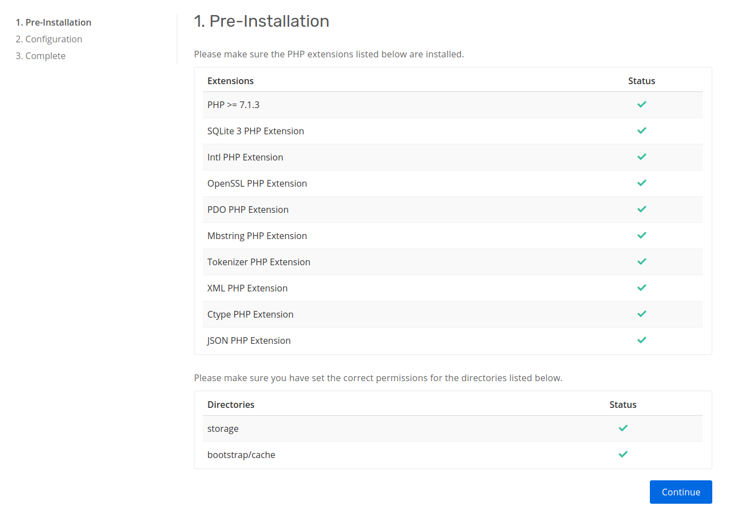Viewport: 729px width, 521px height.
Task: Click the OpenSSL PHP Extension checkmark
Action: [x=641, y=183]
